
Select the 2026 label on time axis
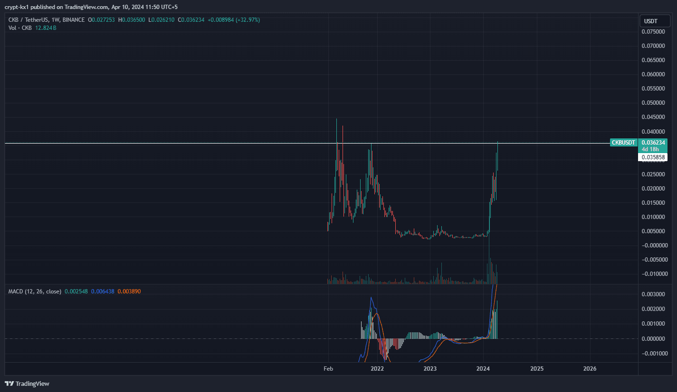pyautogui.click(x=590, y=368)
